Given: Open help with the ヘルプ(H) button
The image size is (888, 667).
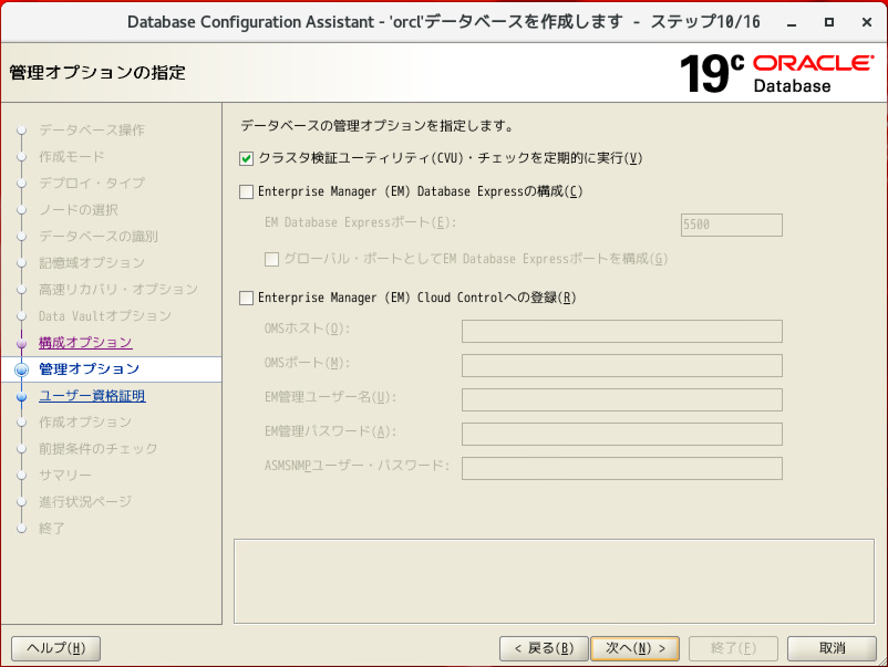Looking at the screenshot, I should point(56,648).
